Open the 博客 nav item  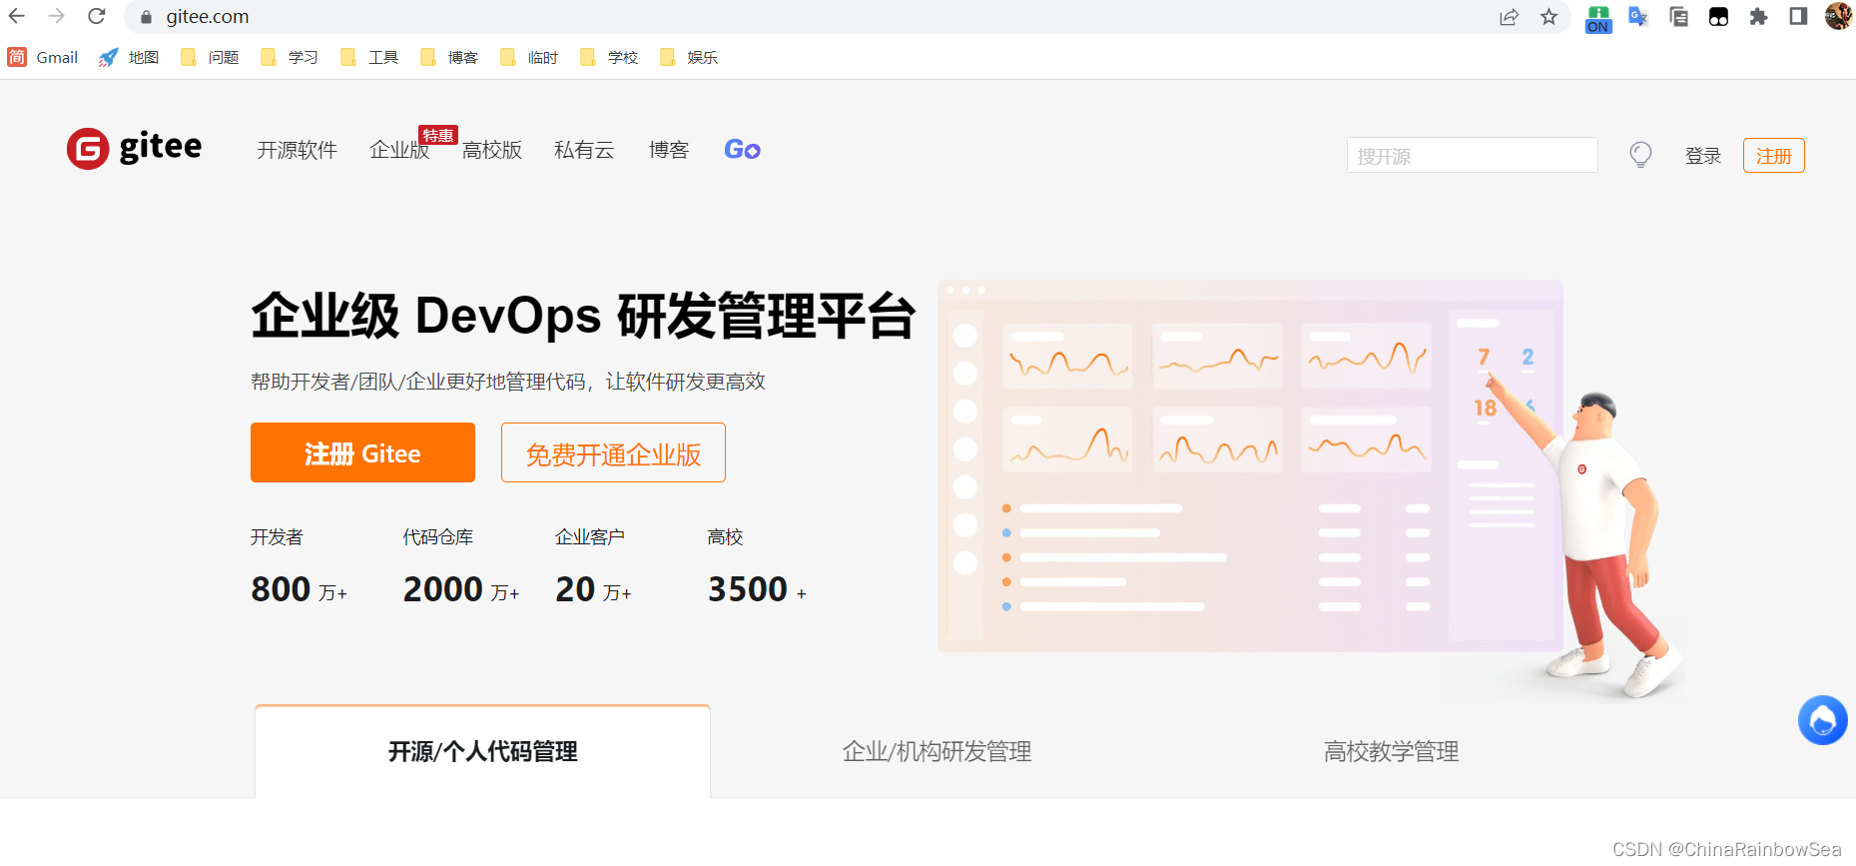669,150
